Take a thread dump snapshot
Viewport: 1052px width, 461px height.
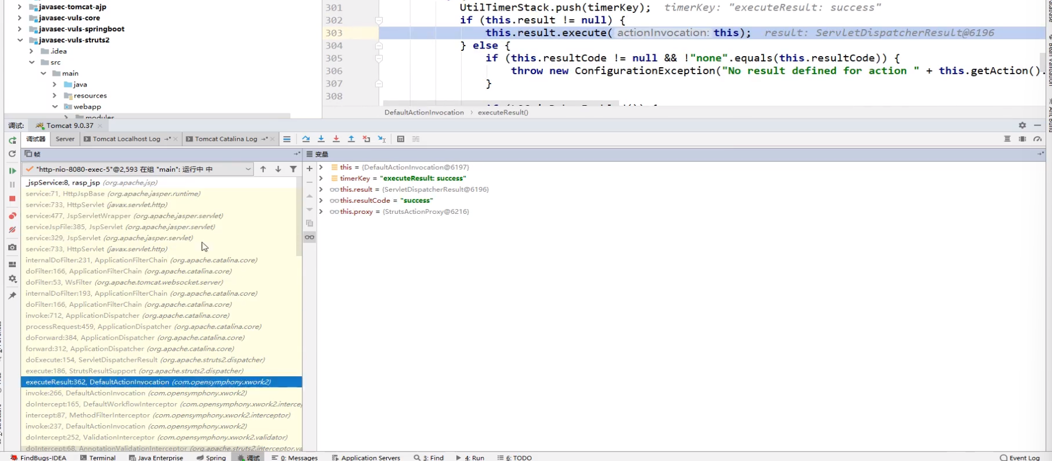click(x=12, y=247)
